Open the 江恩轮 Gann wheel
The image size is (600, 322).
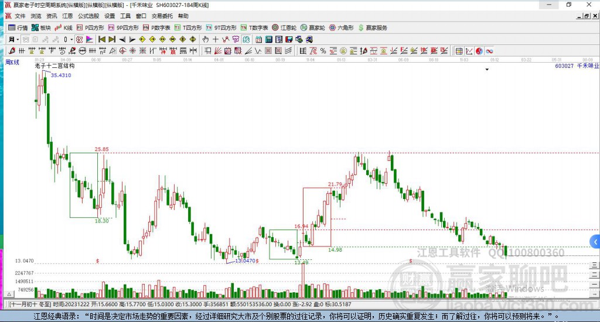[284, 28]
